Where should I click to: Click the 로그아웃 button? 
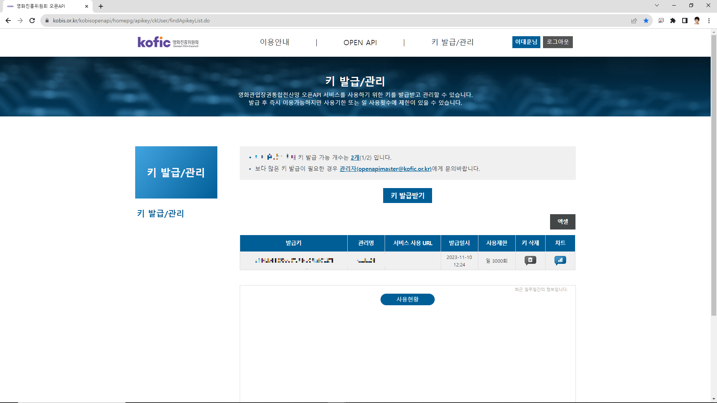[x=558, y=42]
